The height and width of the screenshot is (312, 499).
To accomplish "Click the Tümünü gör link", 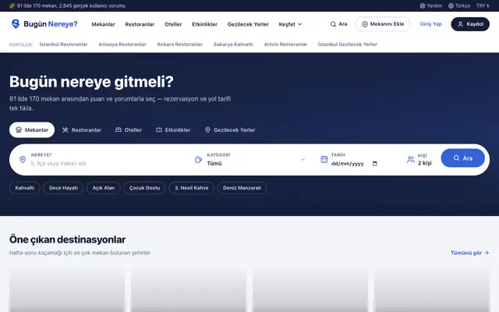I will [x=469, y=253].
